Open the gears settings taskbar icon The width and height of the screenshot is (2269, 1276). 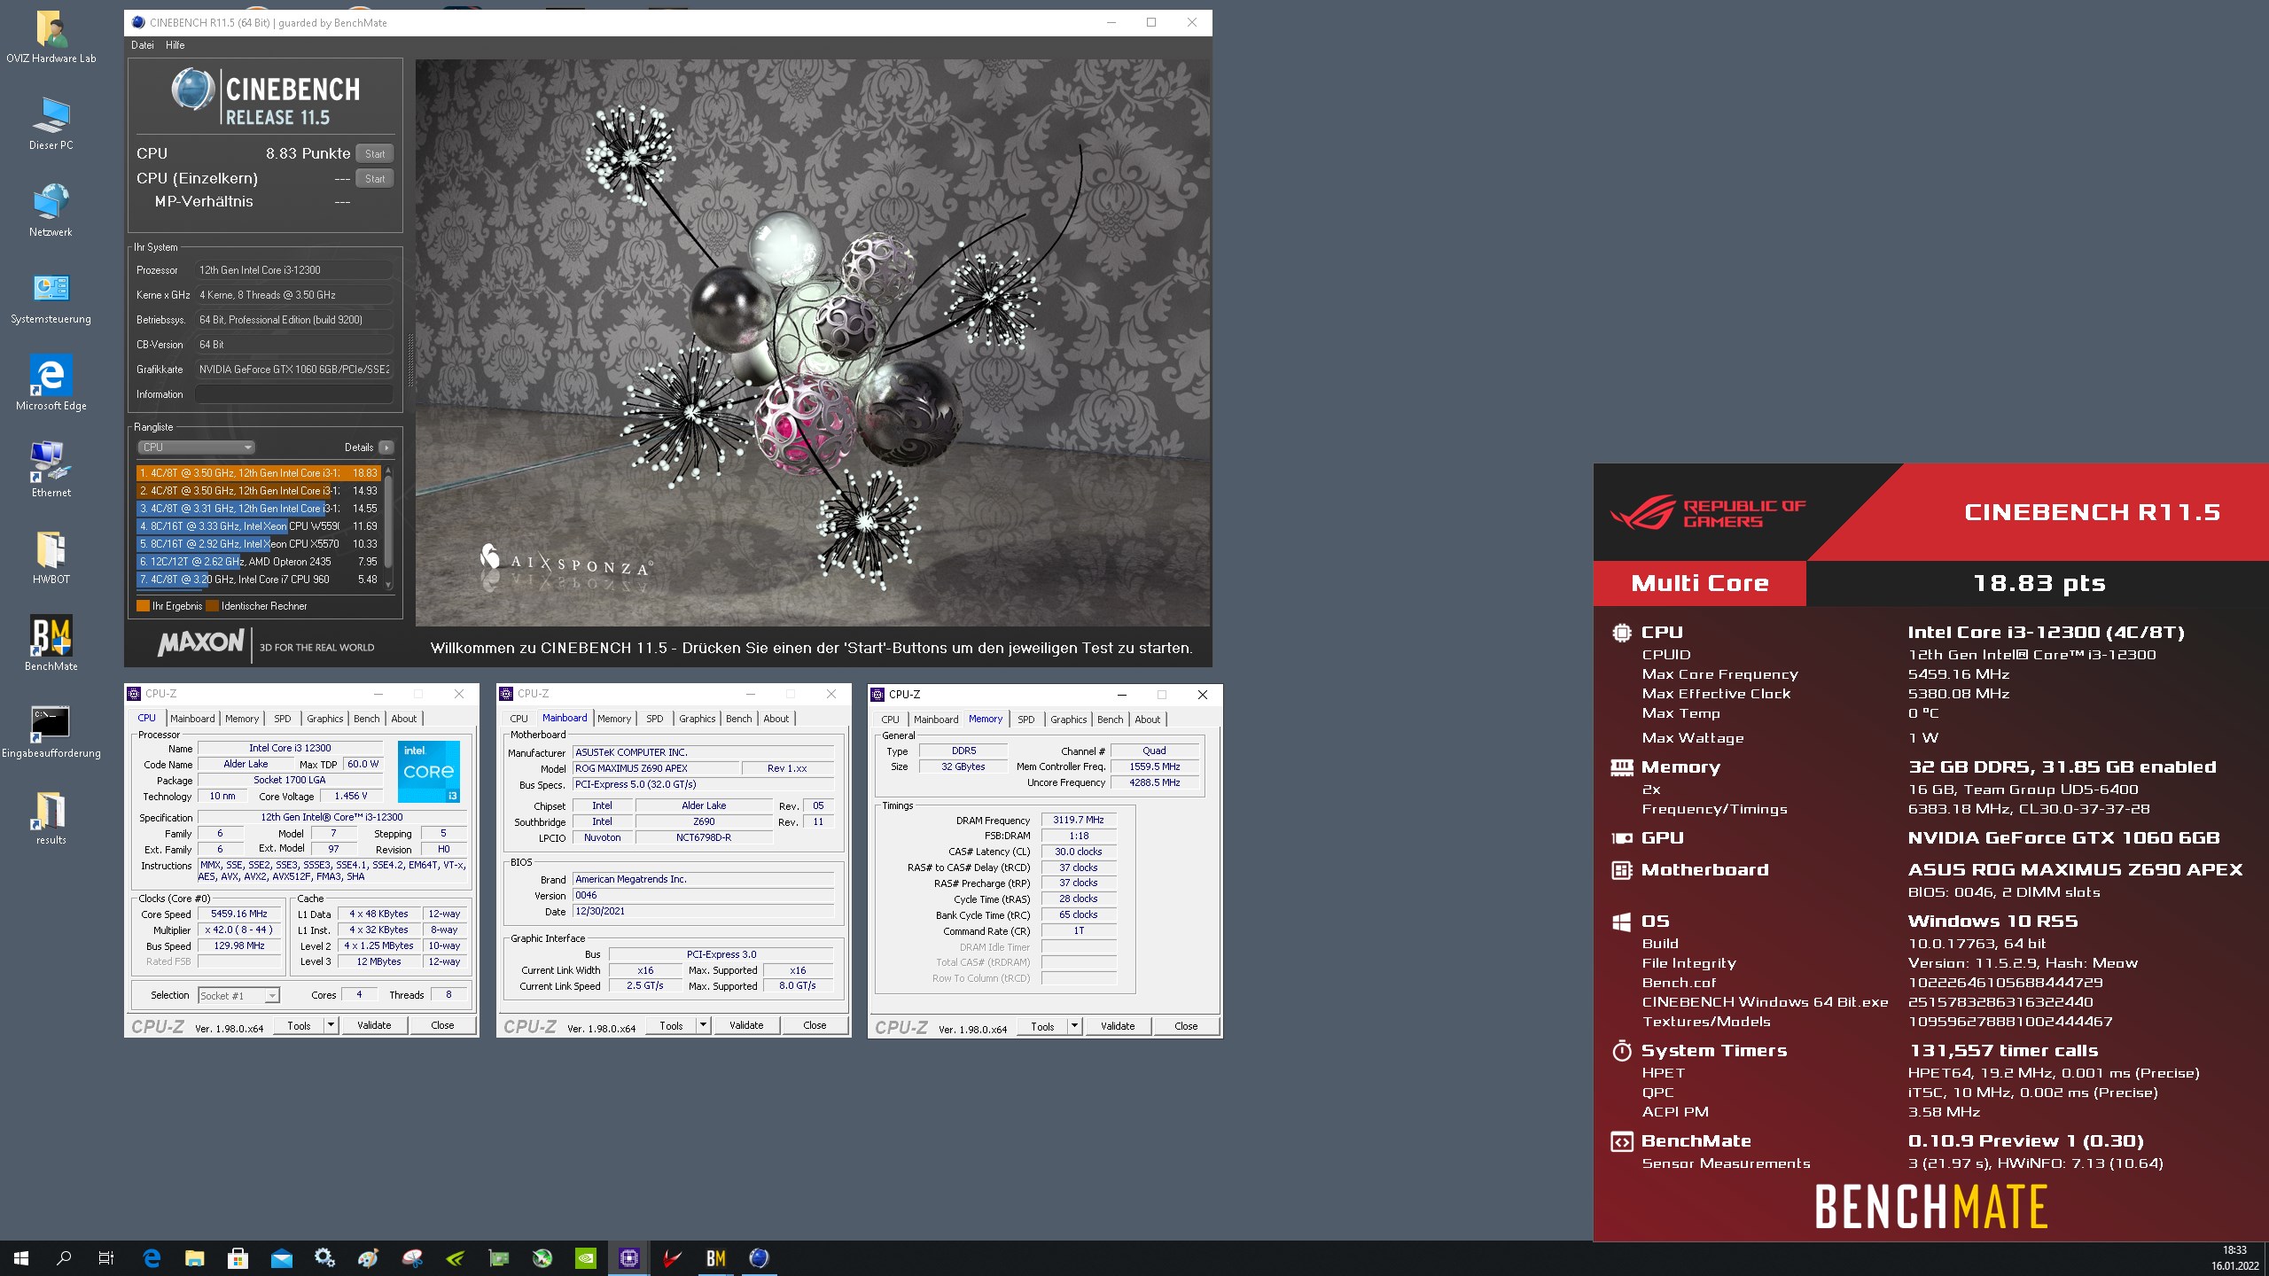pos(324,1258)
